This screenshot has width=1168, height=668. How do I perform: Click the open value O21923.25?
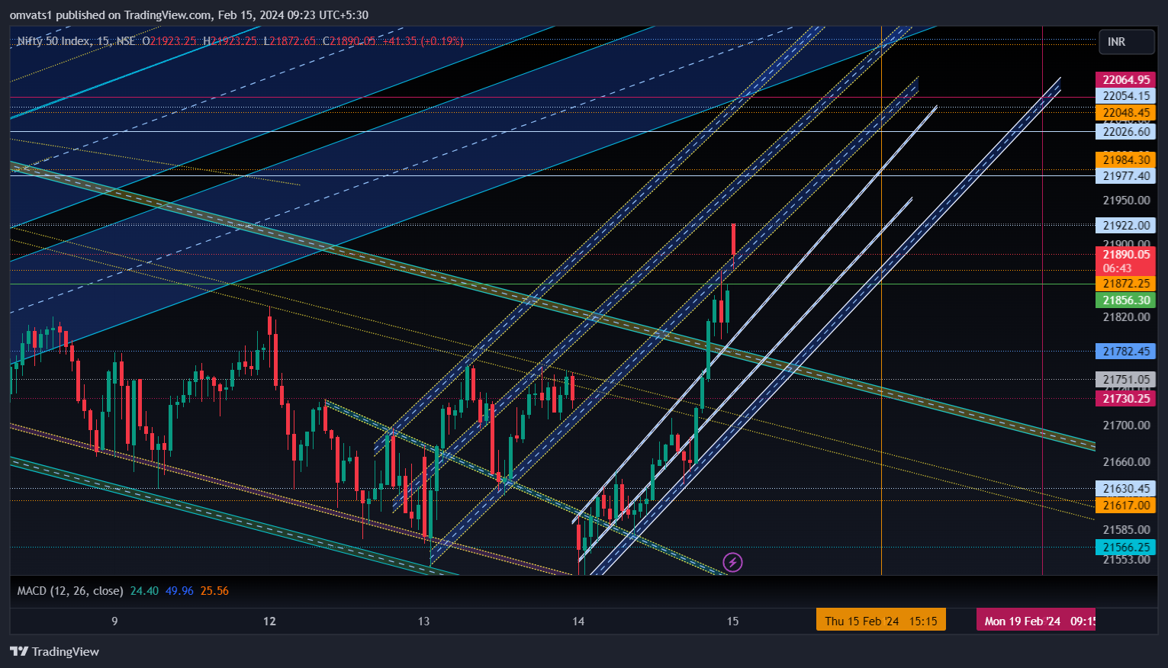click(169, 41)
